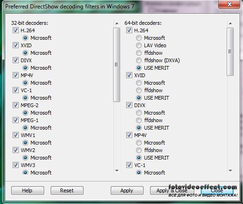Close the dialog with the red X
Image resolution: width=243 pixels, height=204 pixels.
pyautogui.click(x=229, y=4)
